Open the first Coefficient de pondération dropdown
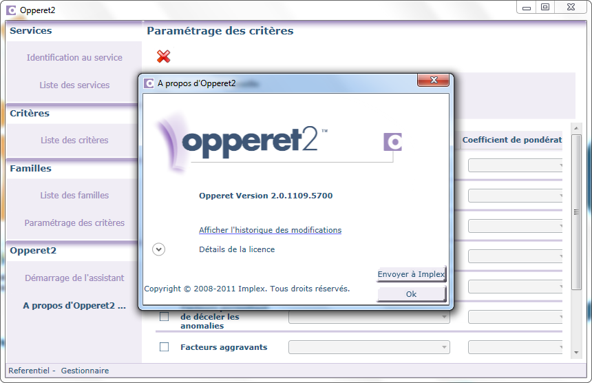 tap(516, 165)
